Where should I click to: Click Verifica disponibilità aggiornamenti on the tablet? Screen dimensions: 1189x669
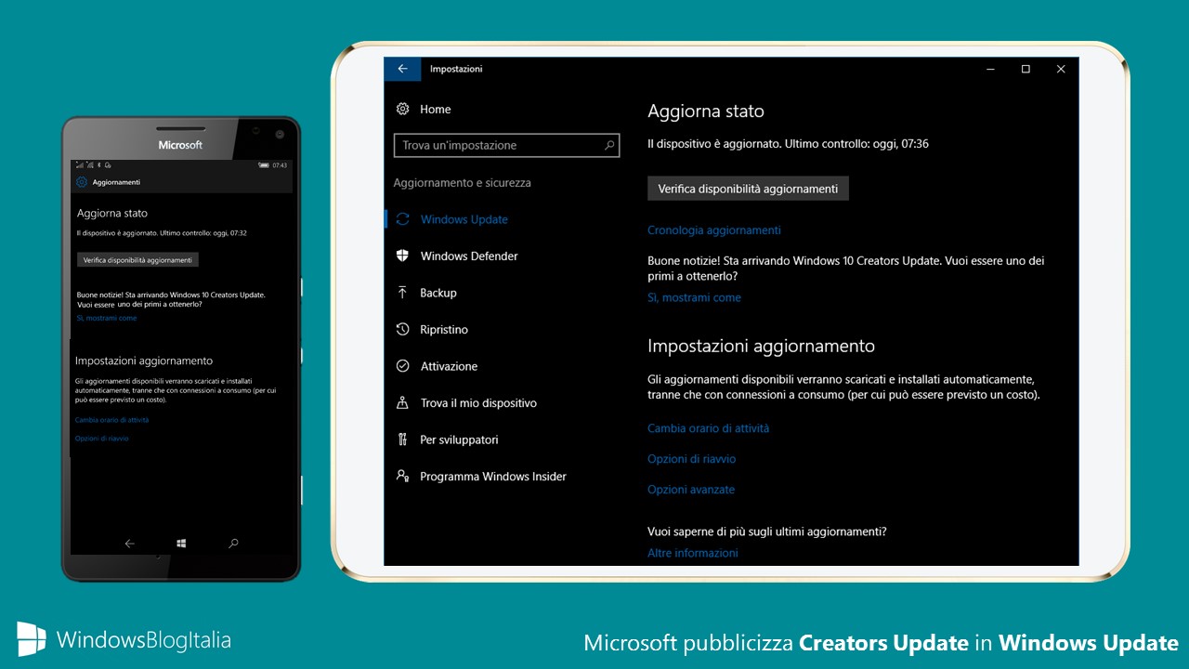coord(748,189)
